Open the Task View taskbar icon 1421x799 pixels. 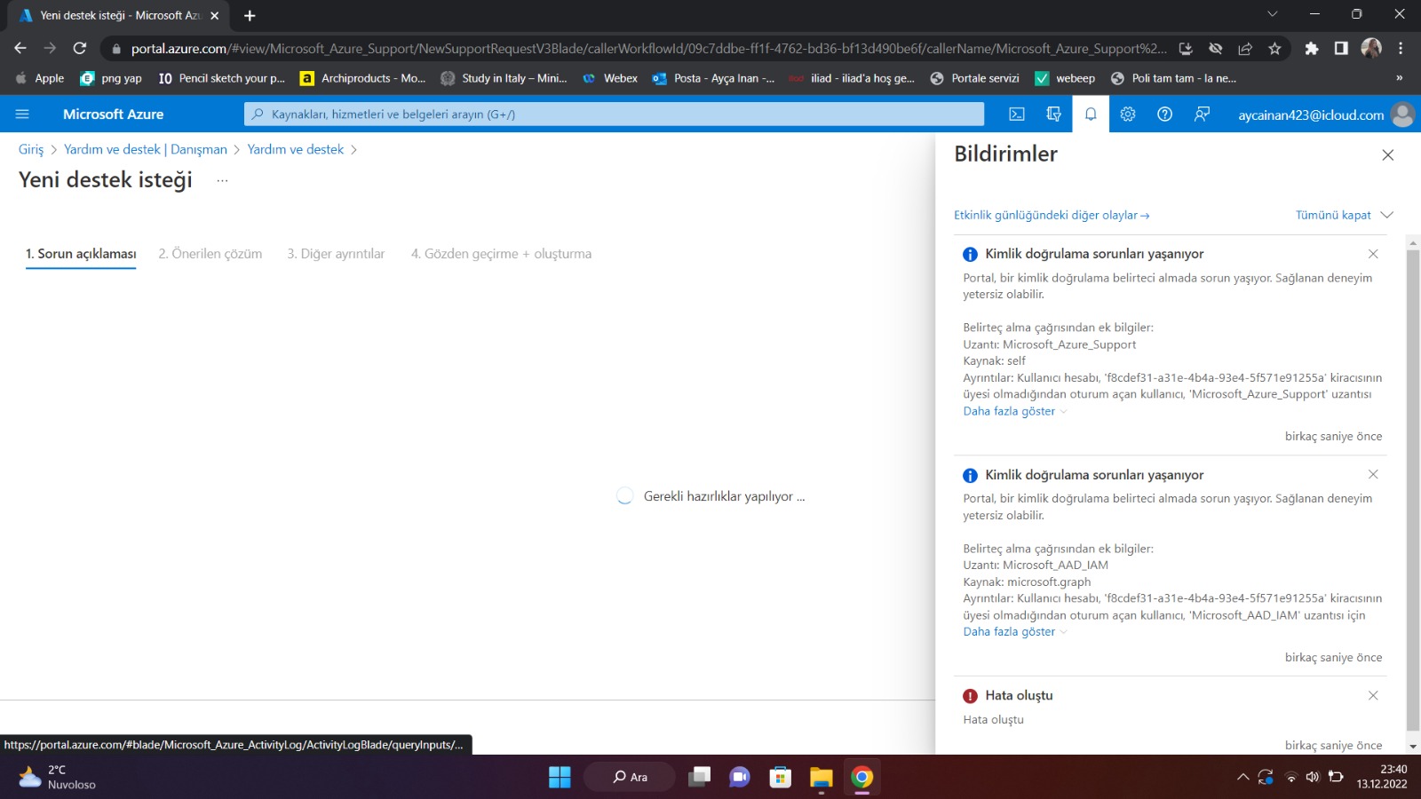click(700, 777)
